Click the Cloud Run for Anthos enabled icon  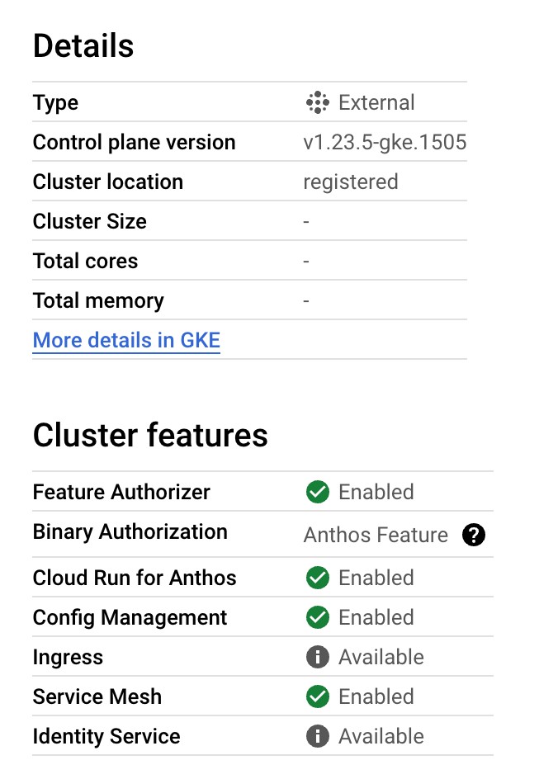317,578
